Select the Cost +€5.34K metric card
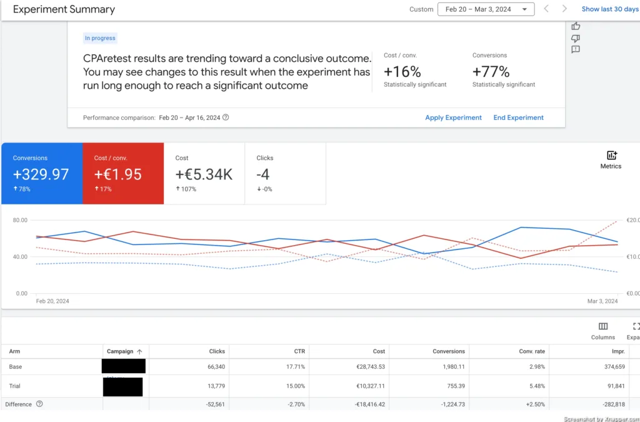640x422 pixels. click(204, 173)
